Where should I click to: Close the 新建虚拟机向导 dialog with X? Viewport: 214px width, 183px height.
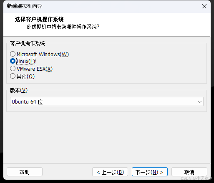(204, 6)
